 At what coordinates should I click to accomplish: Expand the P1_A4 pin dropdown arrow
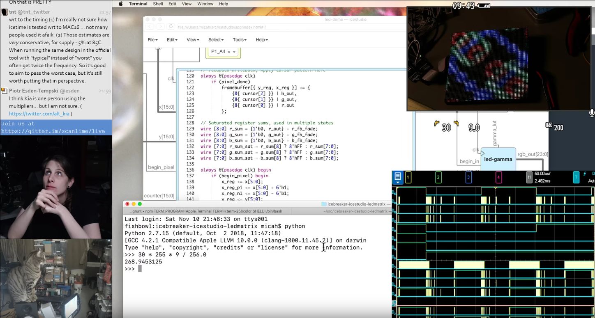(x=234, y=52)
